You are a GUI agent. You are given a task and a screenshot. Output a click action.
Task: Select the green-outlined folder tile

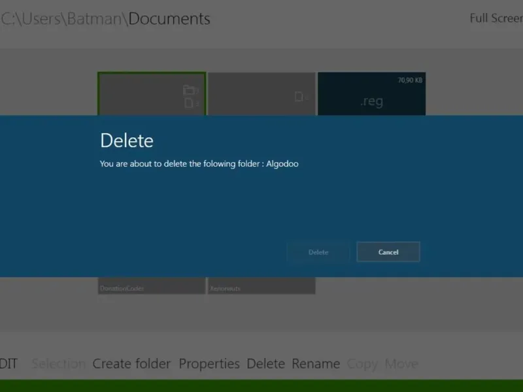point(152,94)
